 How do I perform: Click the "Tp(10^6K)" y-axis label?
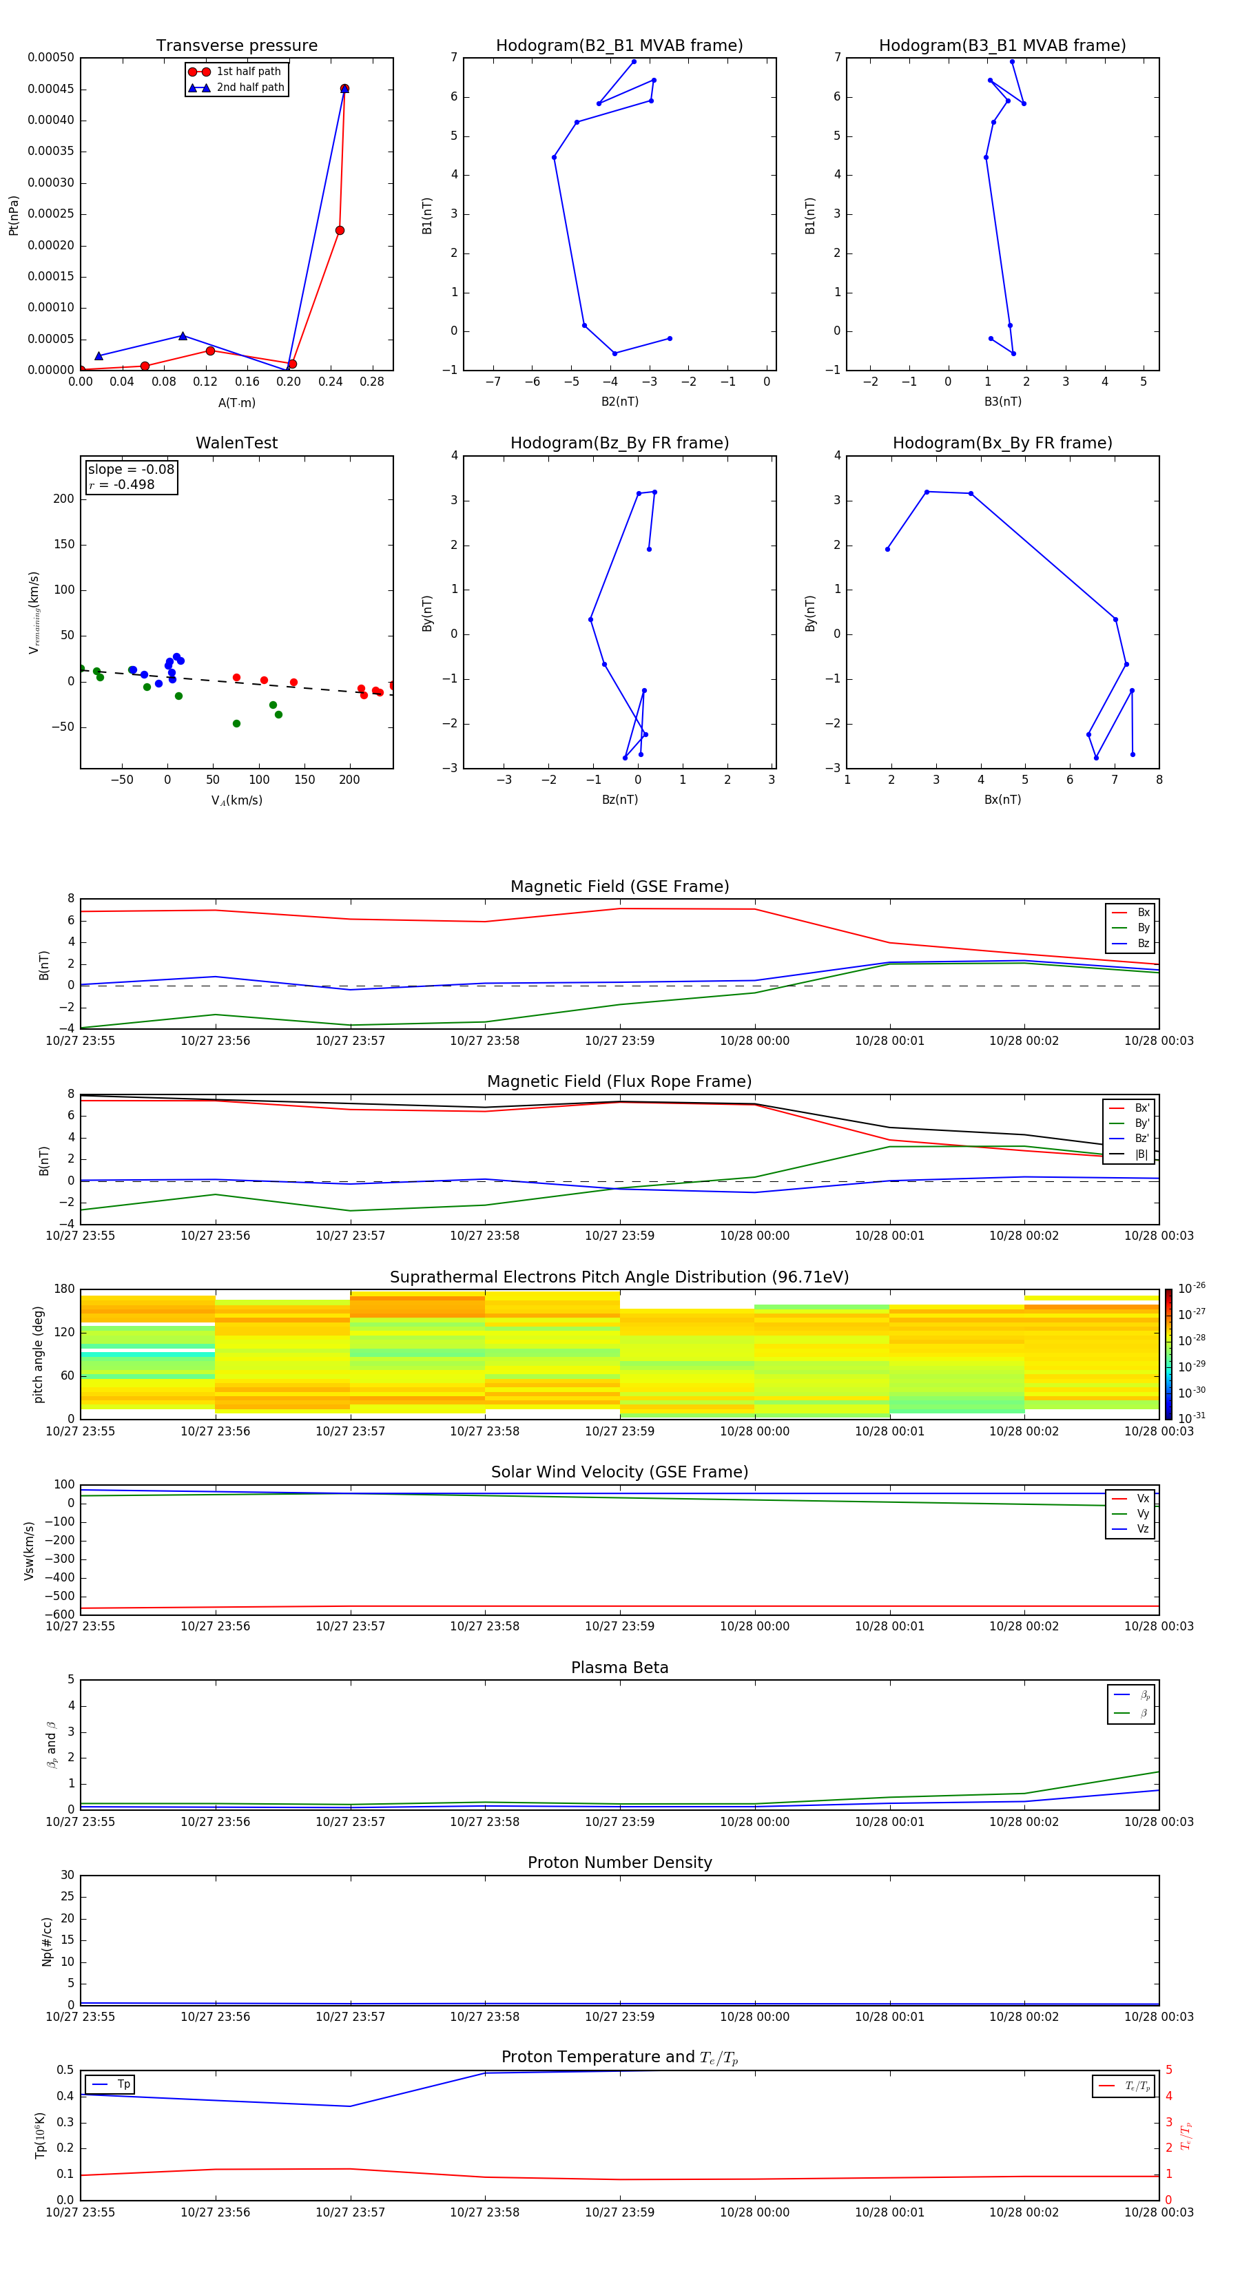40,2135
